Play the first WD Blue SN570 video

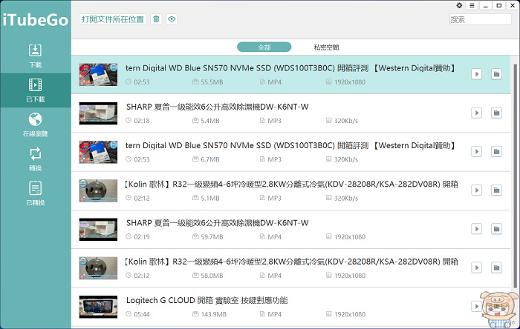coord(477,73)
